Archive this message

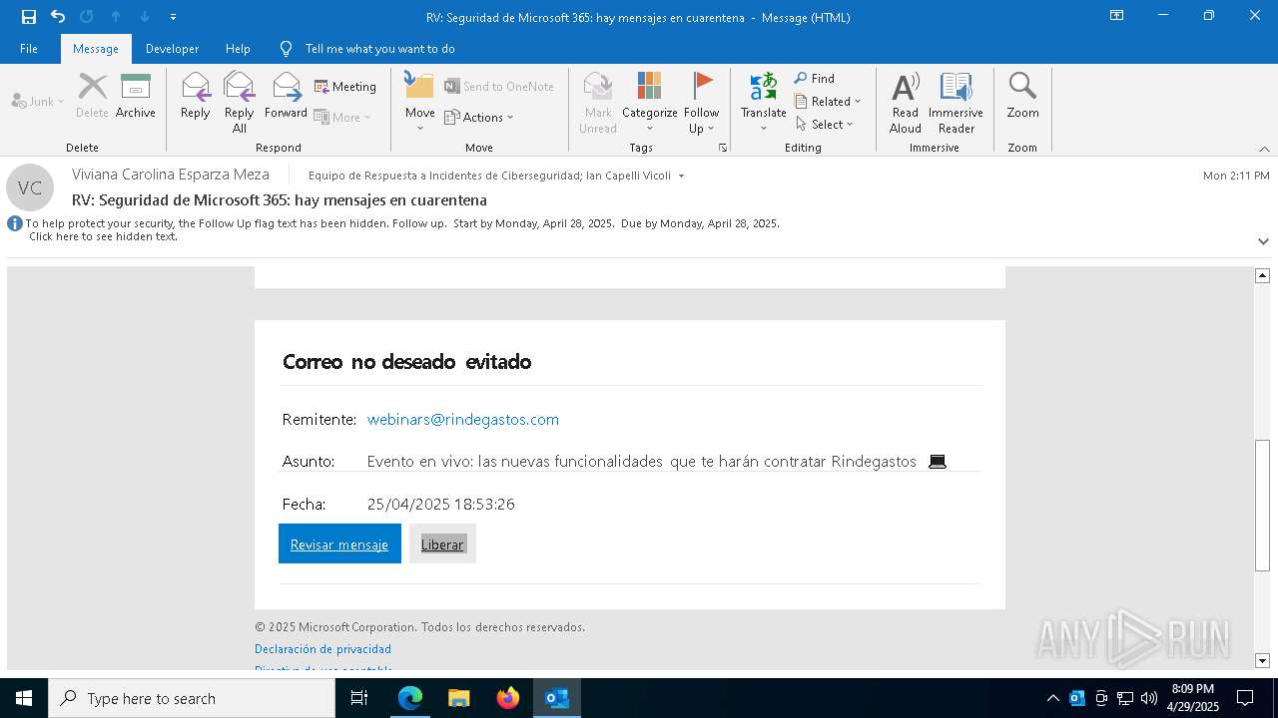pyautogui.click(x=136, y=97)
